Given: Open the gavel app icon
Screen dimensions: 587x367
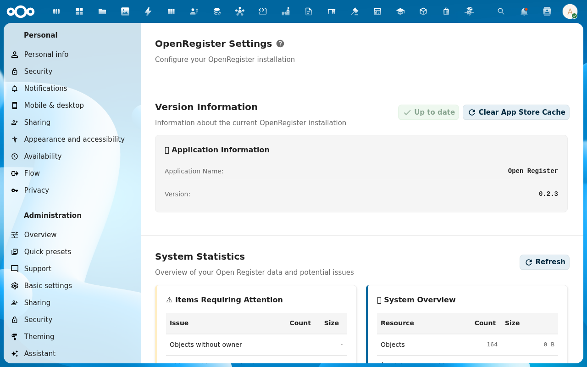Looking at the screenshot, I should pos(354,11).
